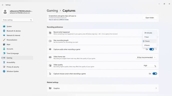
Task: Open Video frame rate dropdown
Action: tap(146, 57)
